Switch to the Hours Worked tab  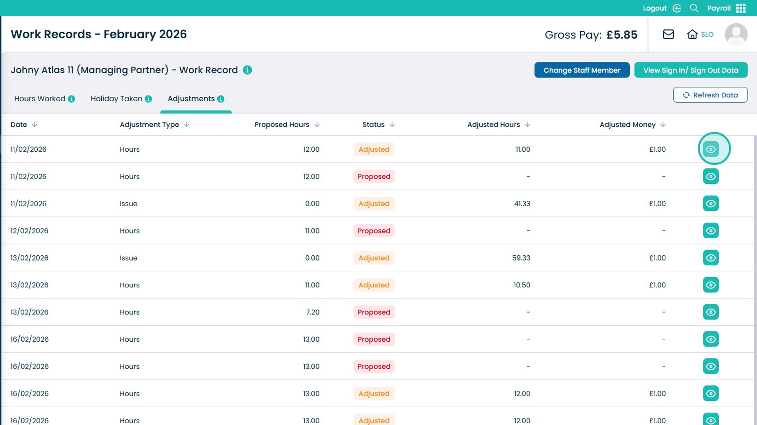point(40,99)
